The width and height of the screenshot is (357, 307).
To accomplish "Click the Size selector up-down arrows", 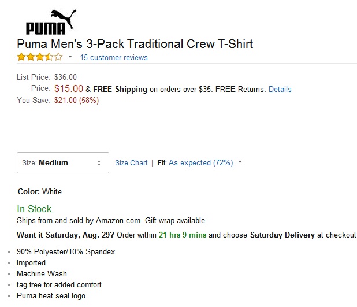I will coord(99,163).
